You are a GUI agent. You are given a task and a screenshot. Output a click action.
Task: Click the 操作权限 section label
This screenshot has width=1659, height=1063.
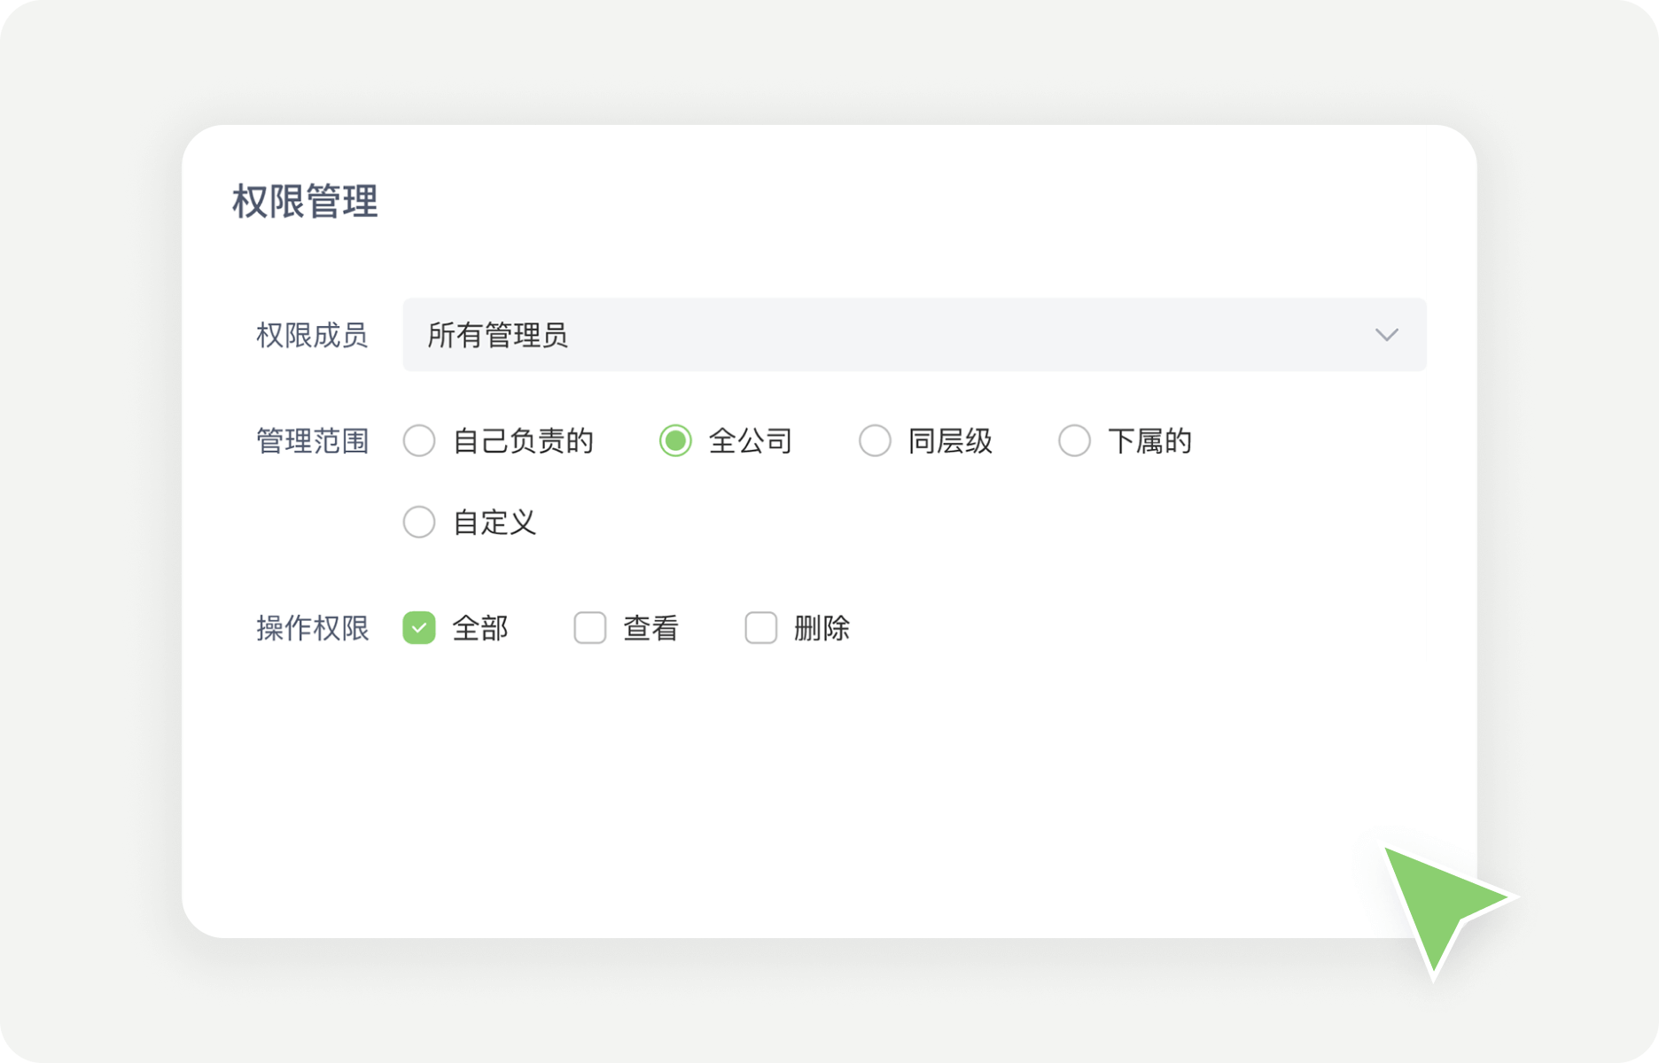point(312,627)
